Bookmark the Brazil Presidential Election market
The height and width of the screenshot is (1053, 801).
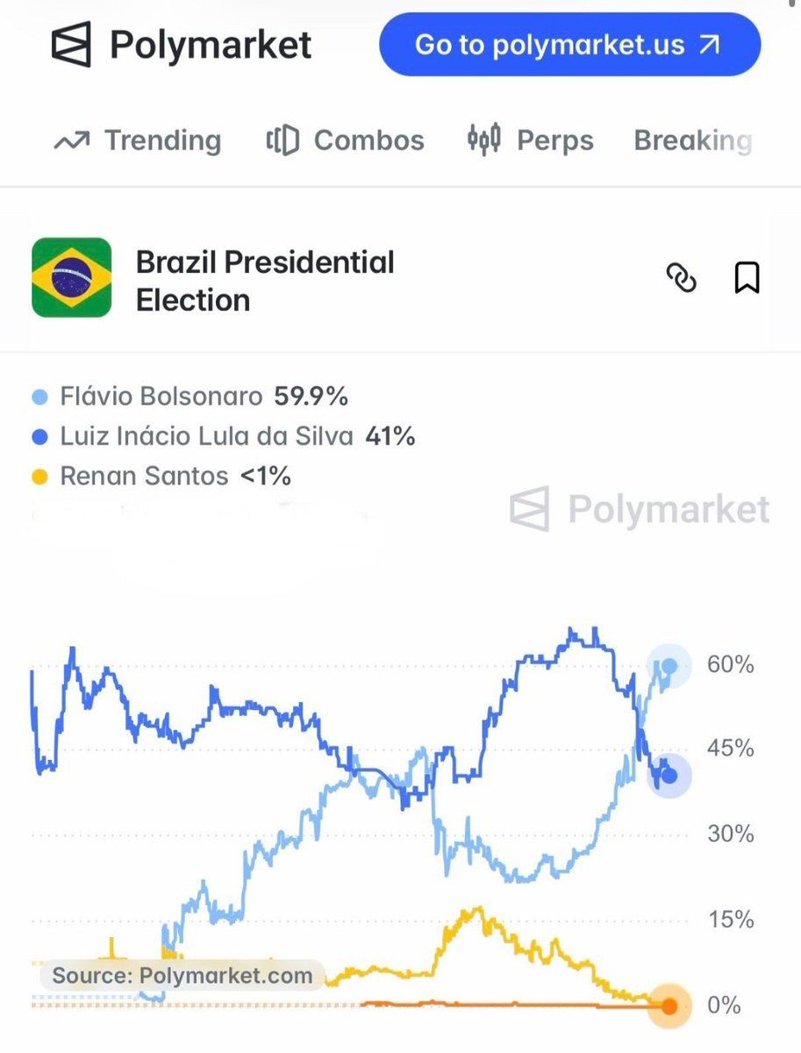click(x=747, y=278)
